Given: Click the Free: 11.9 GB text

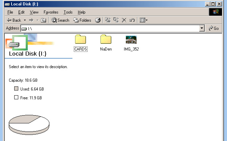Looking at the screenshot, I should coord(31,98).
